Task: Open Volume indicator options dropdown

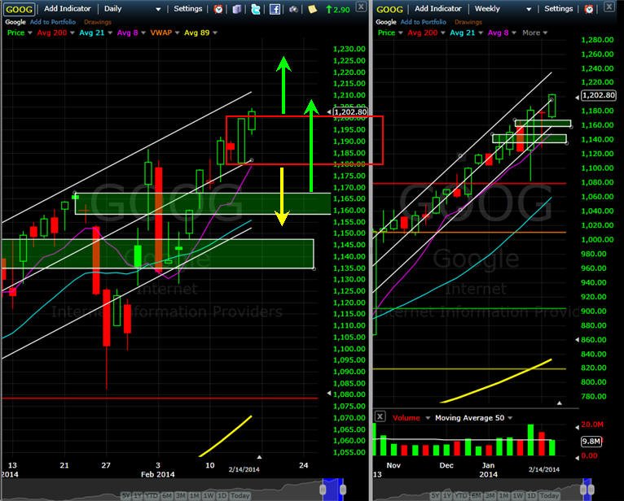Action: (428, 418)
